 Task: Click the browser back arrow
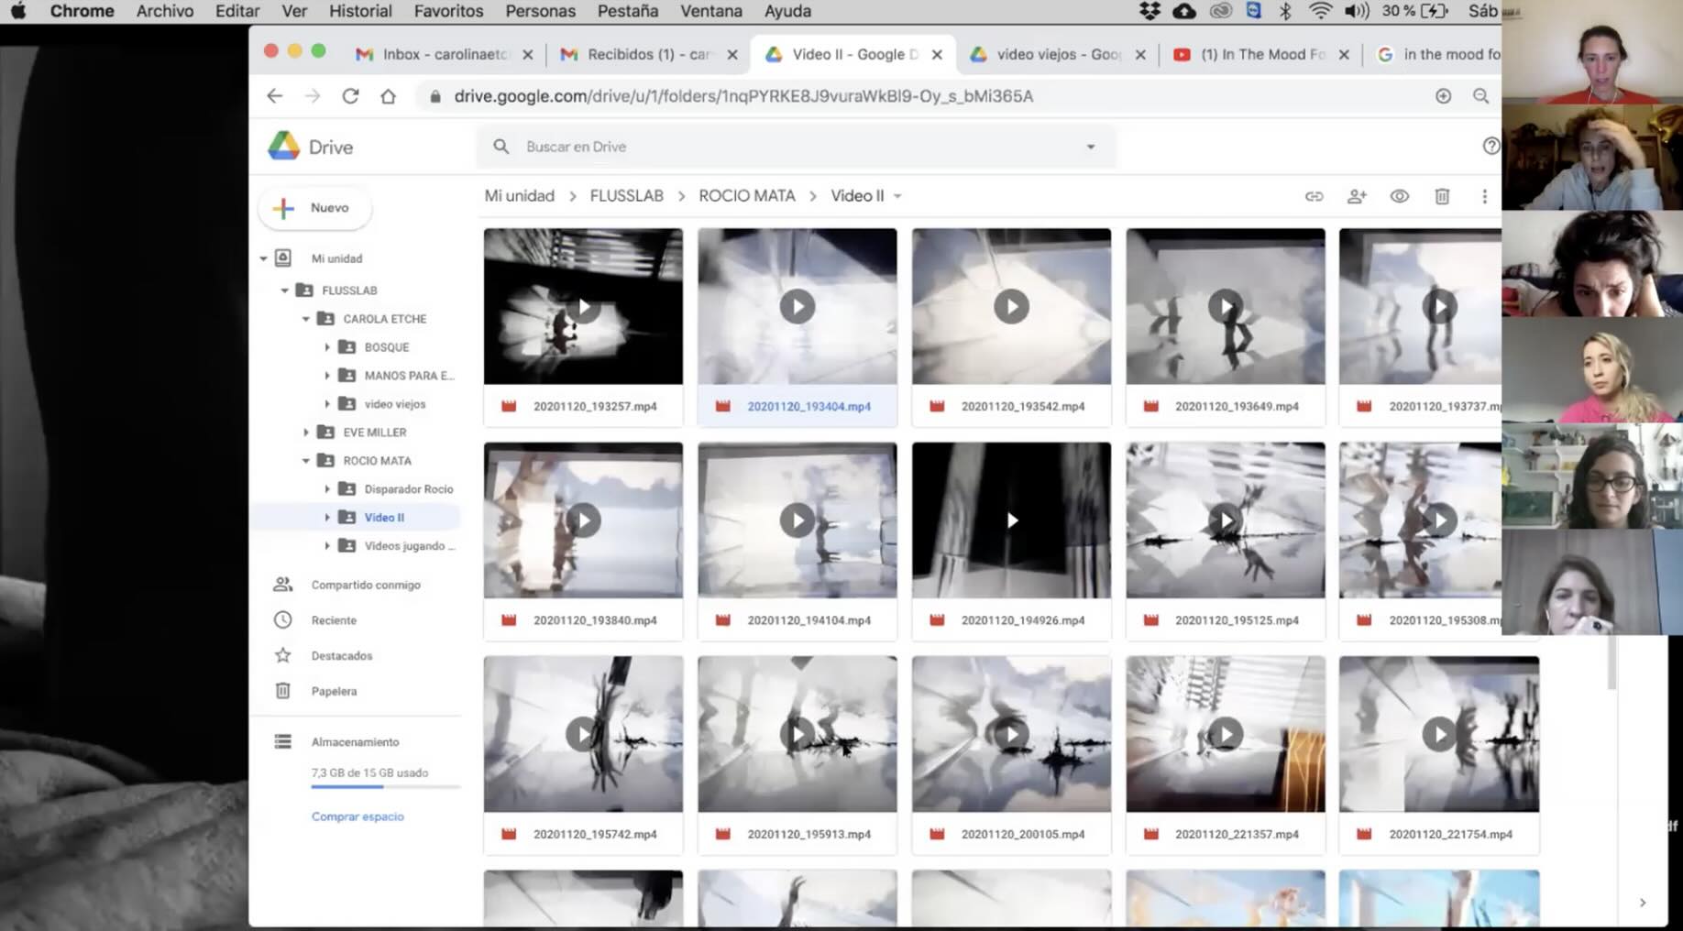point(274,95)
